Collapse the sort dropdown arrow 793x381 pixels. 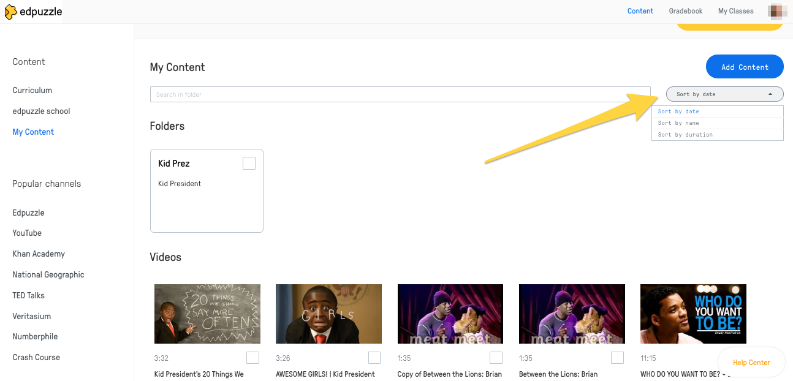[770, 94]
